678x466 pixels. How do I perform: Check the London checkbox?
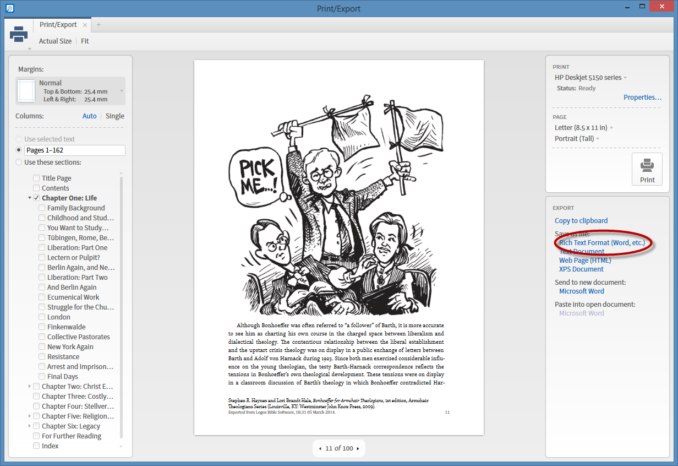[x=42, y=317]
